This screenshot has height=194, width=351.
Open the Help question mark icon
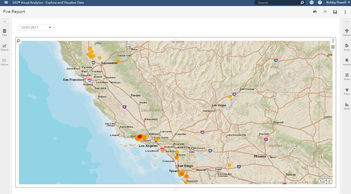pyautogui.click(x=320, y=2)
